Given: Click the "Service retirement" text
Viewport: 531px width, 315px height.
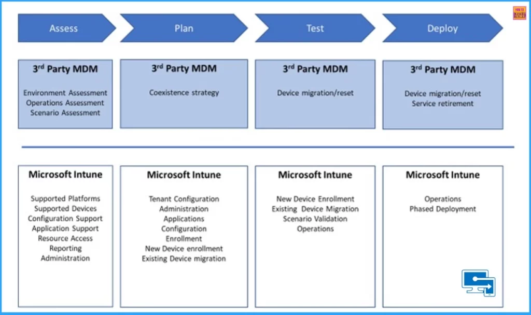Looking at the screenshot, I should point(443,104).
